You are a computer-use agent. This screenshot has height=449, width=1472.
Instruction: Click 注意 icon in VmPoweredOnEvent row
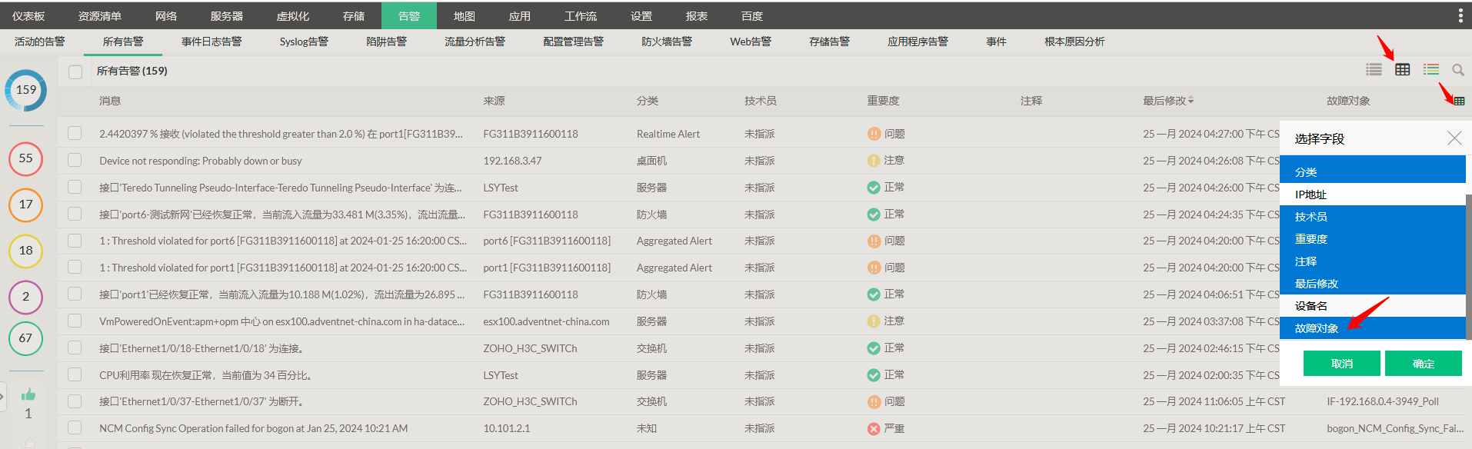[874, 321]
